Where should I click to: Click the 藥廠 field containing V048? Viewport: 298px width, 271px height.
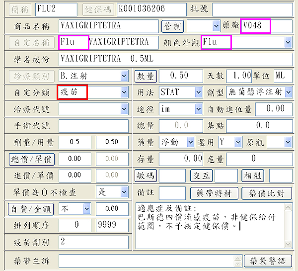pos(255,26)
